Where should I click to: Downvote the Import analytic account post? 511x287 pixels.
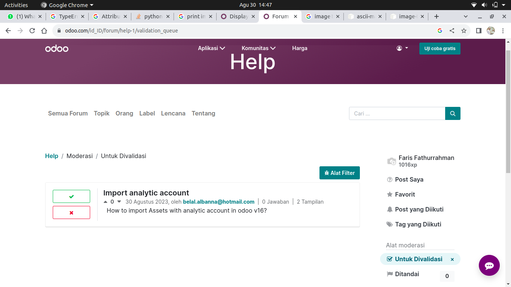pyautogui.click(x=119, y=202)
